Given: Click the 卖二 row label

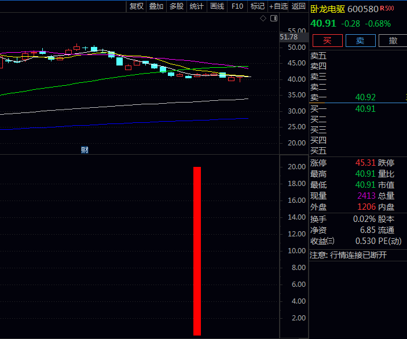Looking at the screenshot, I should [318, 87].
